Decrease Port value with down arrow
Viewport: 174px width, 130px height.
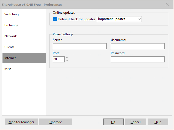67,61
